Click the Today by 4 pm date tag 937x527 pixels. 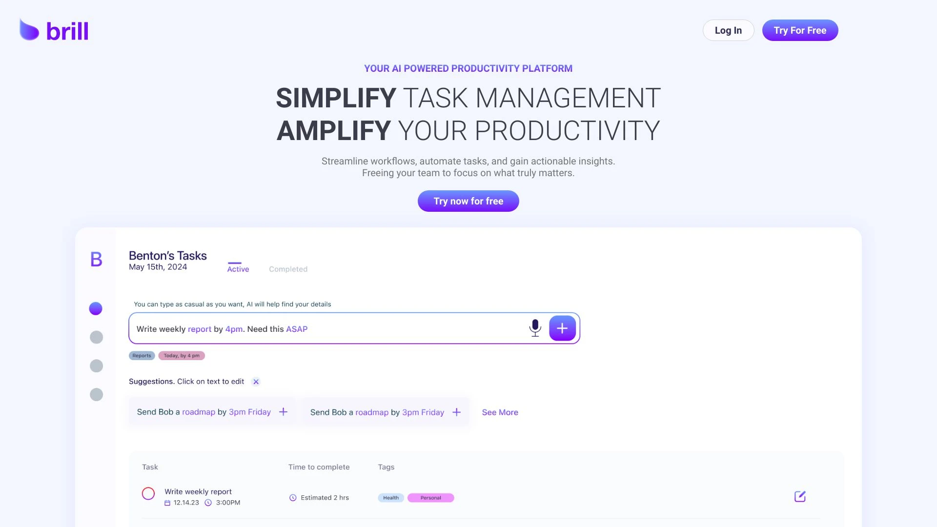181,355
